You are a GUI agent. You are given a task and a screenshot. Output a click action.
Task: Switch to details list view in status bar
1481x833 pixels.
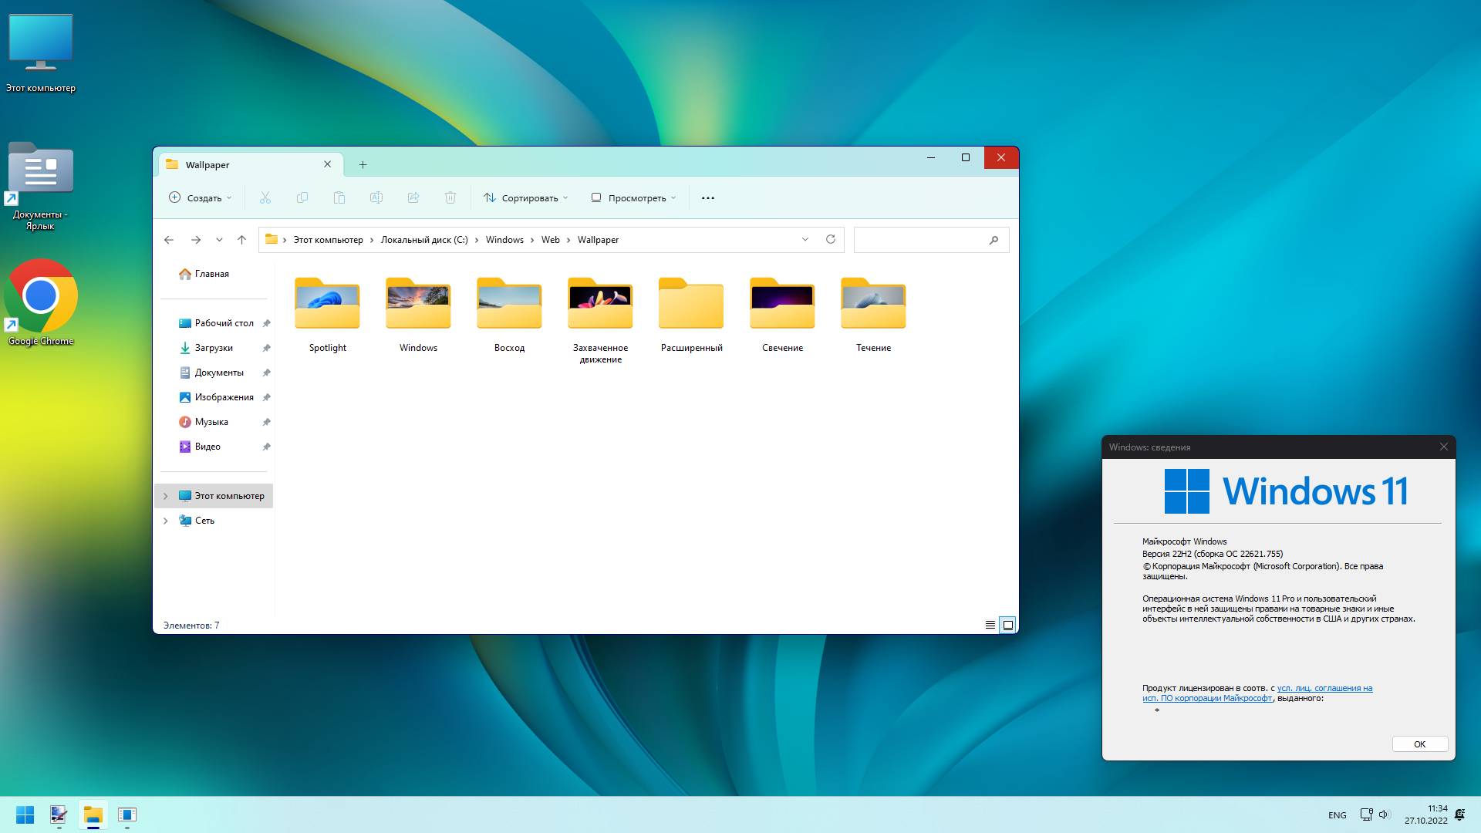pos(990,626)
